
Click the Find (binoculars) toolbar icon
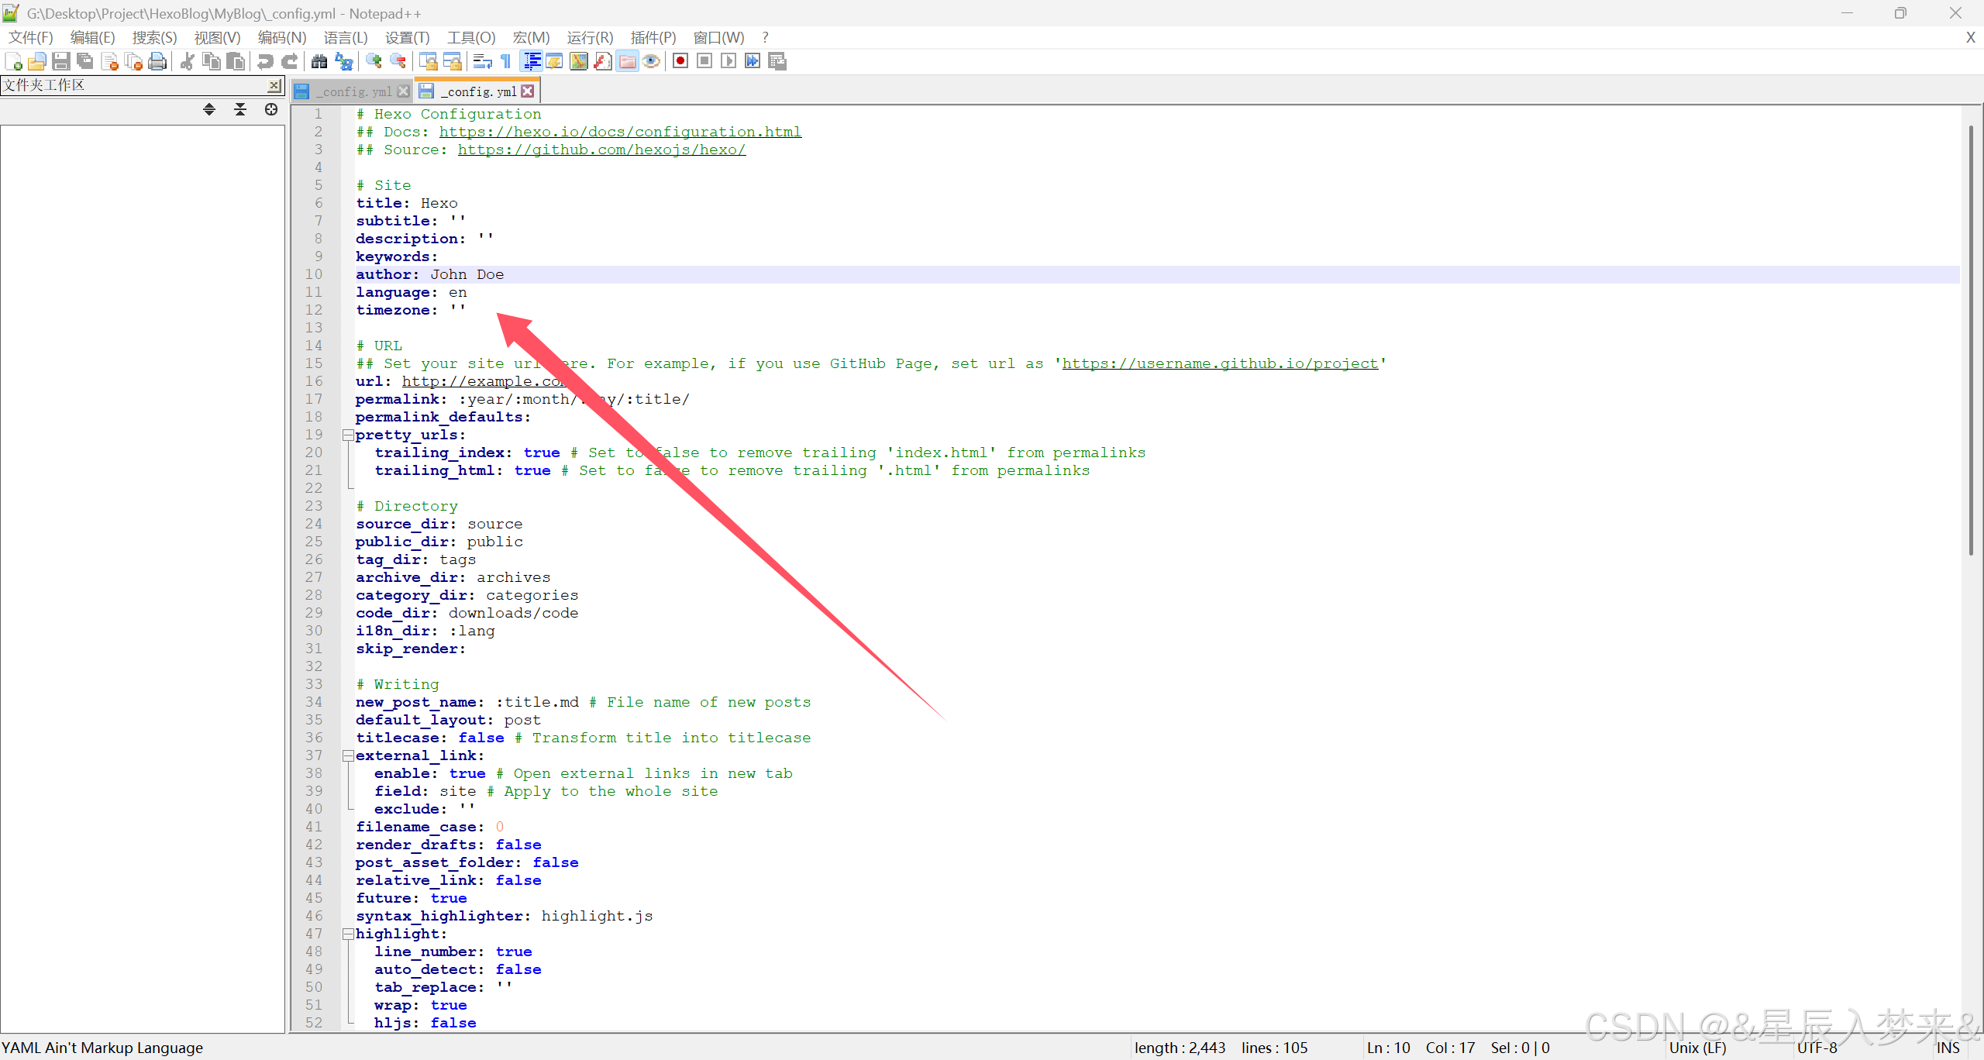tap(319, 61)
